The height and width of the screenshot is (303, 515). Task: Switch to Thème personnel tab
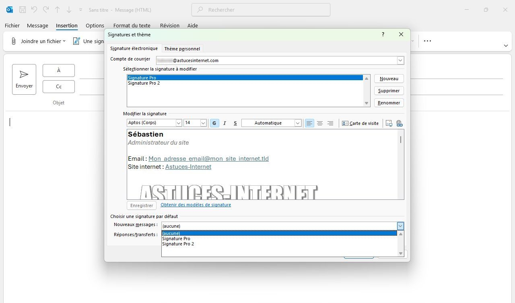182,49
